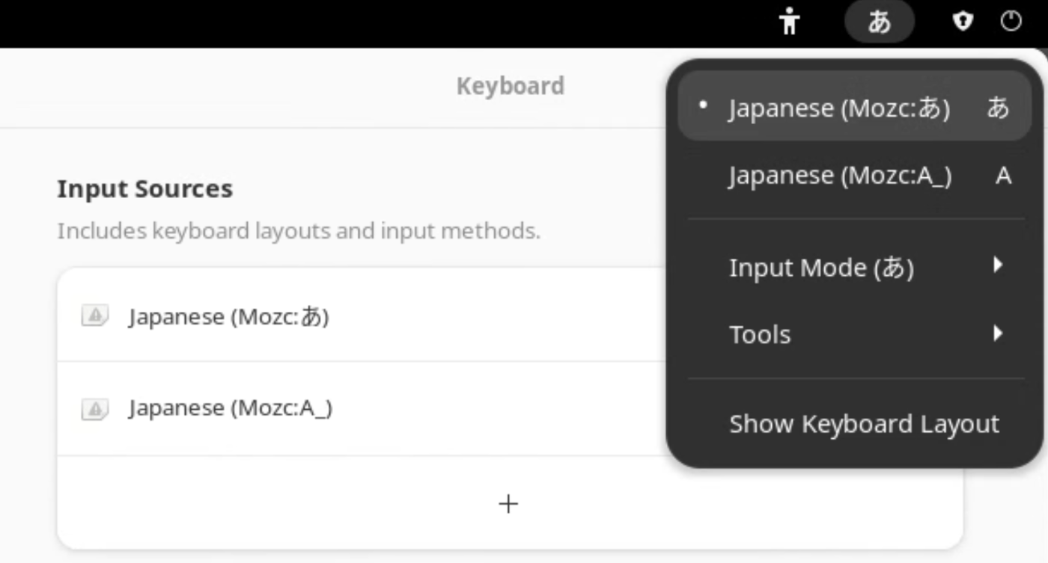The width and height of the screenshot is (1048, 563).
Task: Click icon beside Japanese (Mozc:A_) list row
Action: (x=94, y=408)
